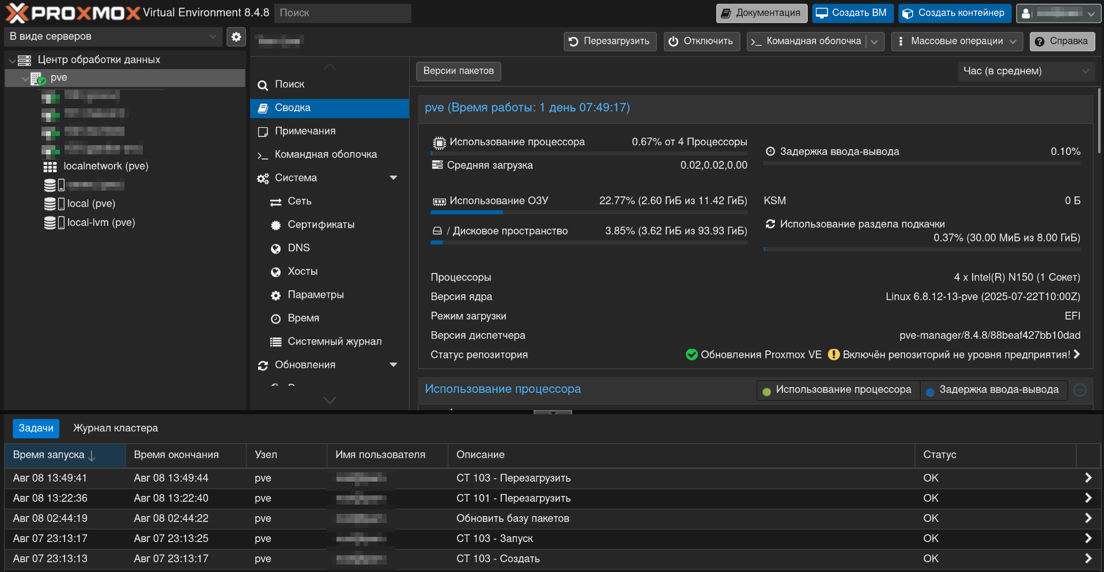Click the Справка help button
The height and width of the screenshot is (572, 1104).
pyautogui.click(x=1062, y=41)
